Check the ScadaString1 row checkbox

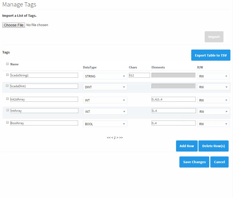click(7, 75)
